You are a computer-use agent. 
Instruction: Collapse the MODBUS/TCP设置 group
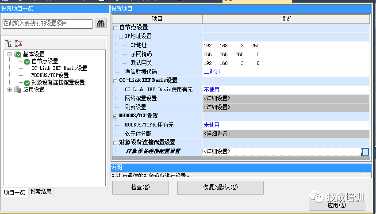(115, 116)
